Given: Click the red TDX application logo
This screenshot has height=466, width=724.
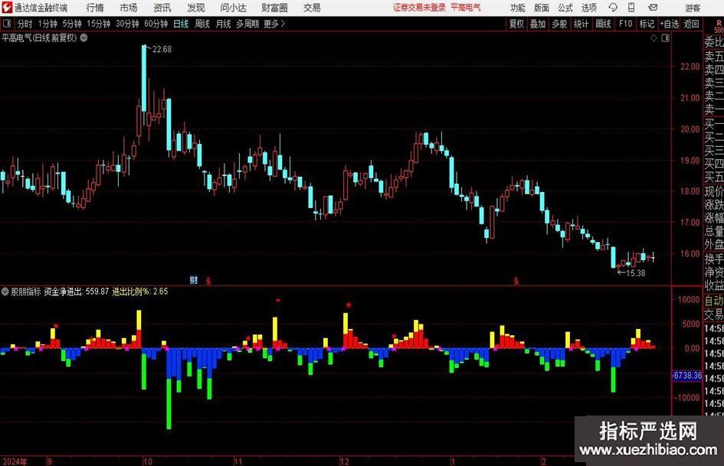Looking at the screenshot, I should 7,8.
